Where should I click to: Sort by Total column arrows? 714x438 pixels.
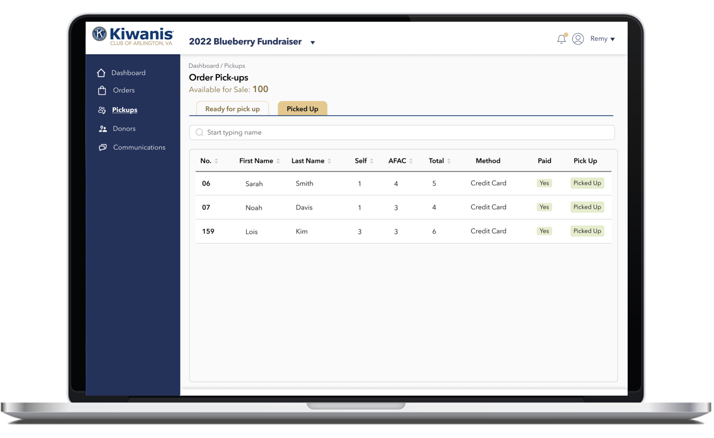coord(449,161)
